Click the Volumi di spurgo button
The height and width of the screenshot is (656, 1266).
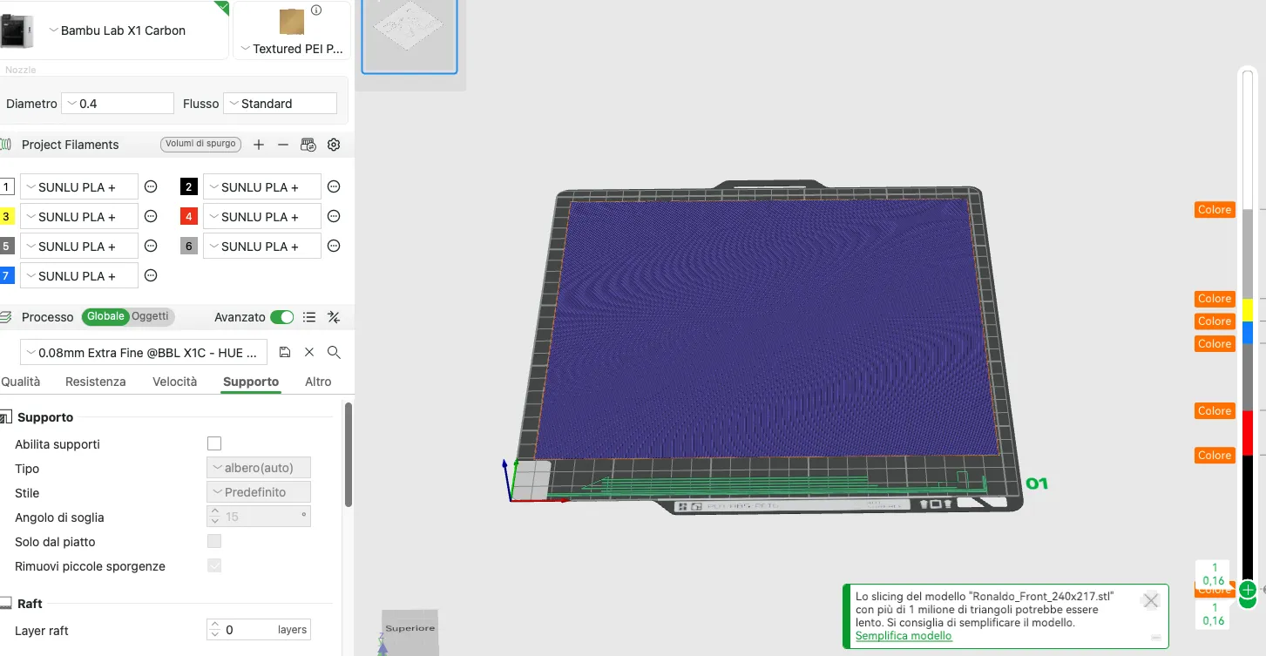201,144
